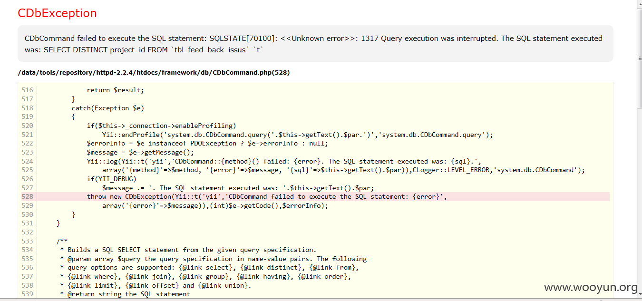Click the 'SELECT DISTINCT project_id FROM' SQL text
Image resolution: width=642 pixels, height=301 pixels.
point(106,49)
